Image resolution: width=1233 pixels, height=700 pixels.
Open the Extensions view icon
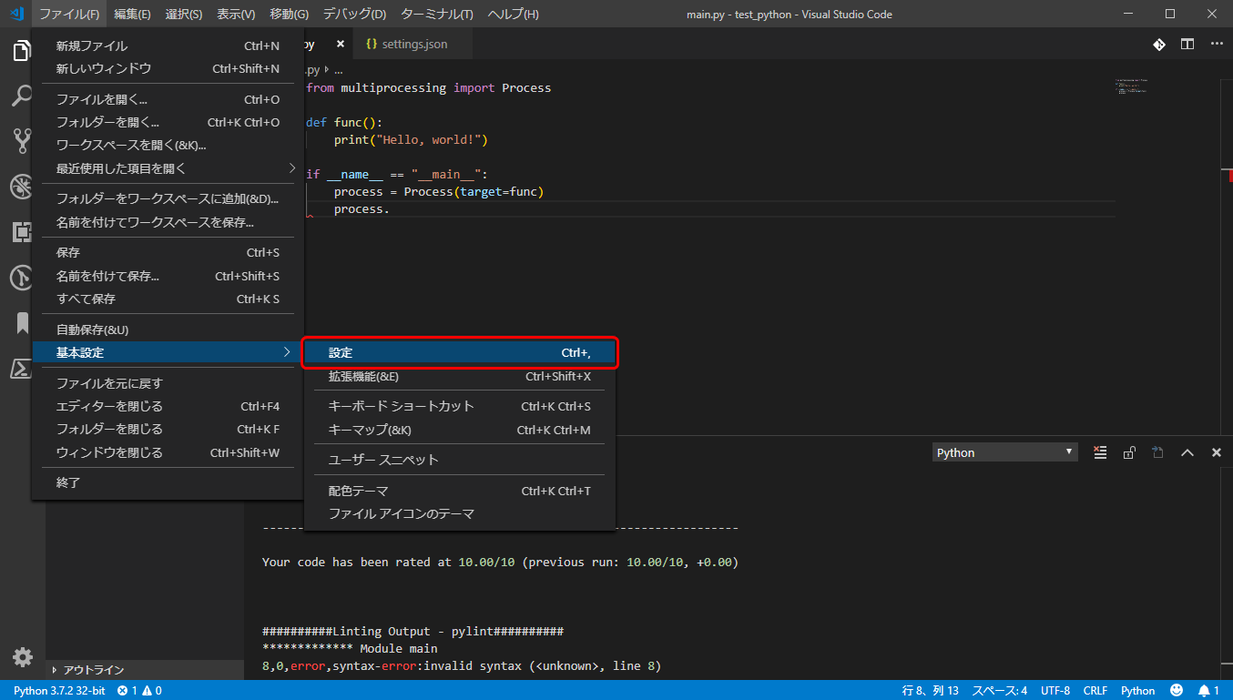[20, 232]
